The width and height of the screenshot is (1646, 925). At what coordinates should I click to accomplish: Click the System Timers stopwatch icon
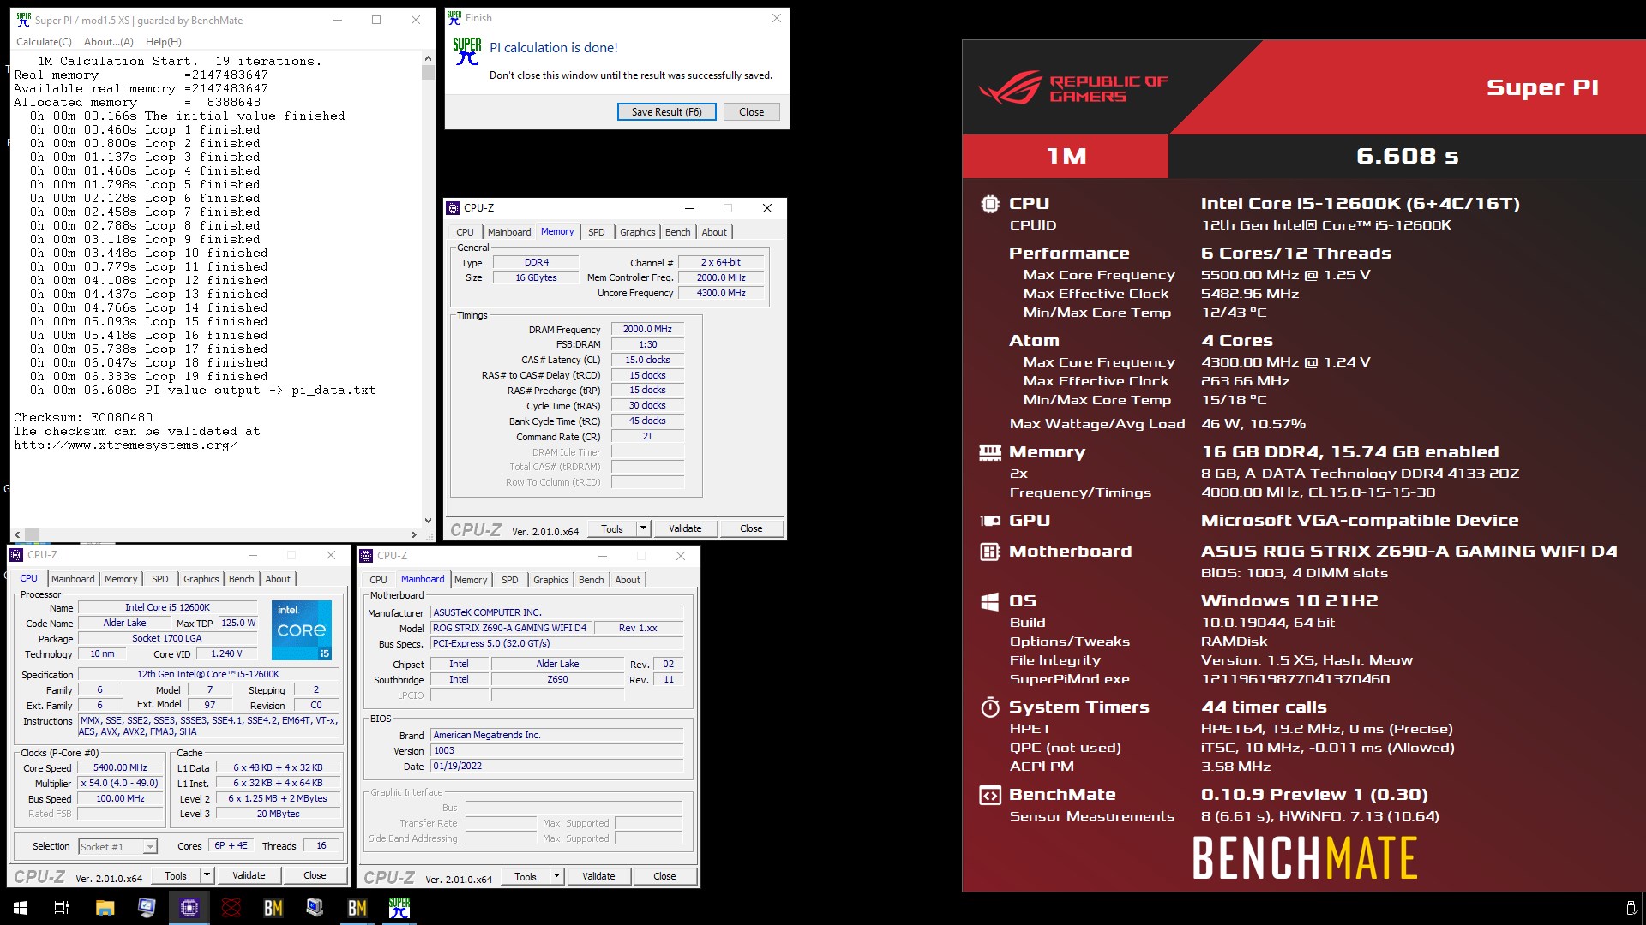pyautogui.click(x=990, y=707)
